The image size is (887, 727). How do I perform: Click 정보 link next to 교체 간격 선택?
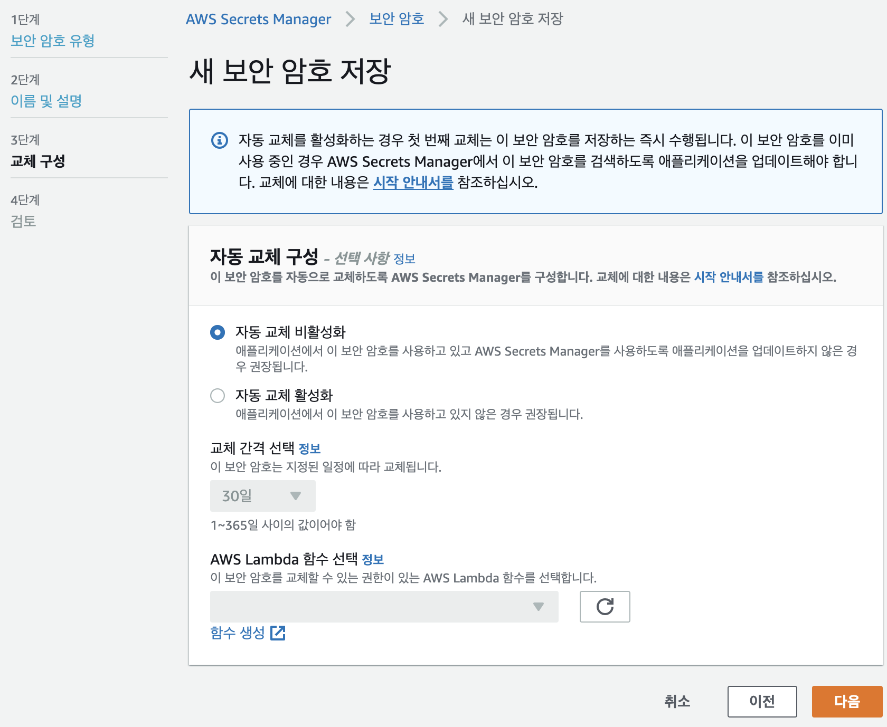pyautogui.click(x=309, y=448)
